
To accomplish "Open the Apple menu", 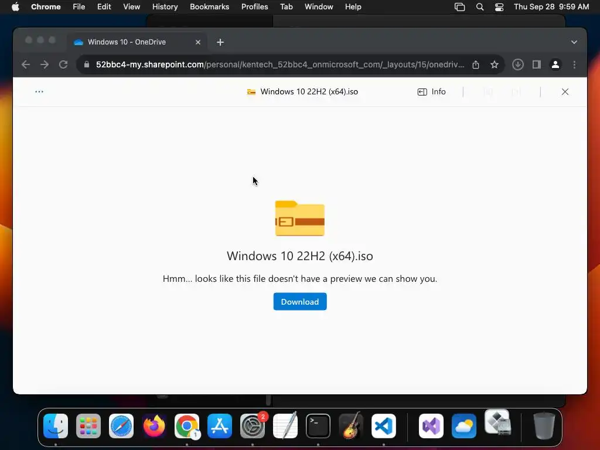I will 15,7.
